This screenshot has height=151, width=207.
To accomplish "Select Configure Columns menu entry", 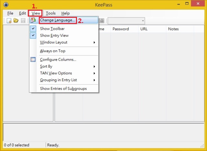I will tap(64, 60).
